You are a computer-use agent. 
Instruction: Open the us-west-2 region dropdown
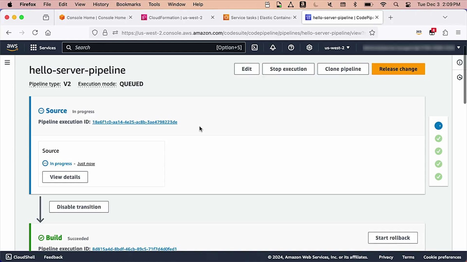[337, 47]
